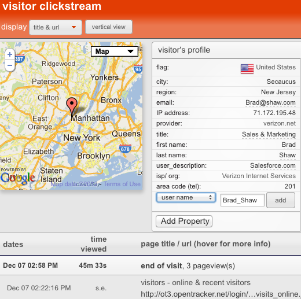Click the I-95 highway shield on map
Viewport: 301px width, 299px height.
[138, 69]
